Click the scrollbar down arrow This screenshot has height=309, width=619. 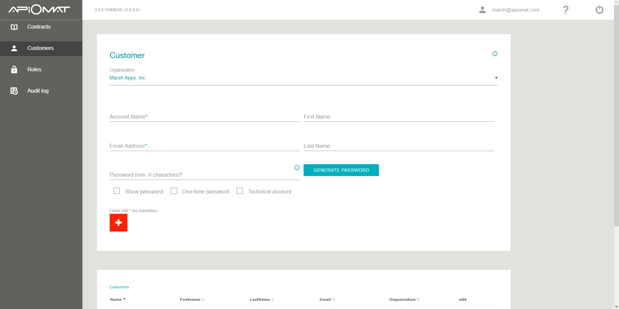tap(616, 306)
